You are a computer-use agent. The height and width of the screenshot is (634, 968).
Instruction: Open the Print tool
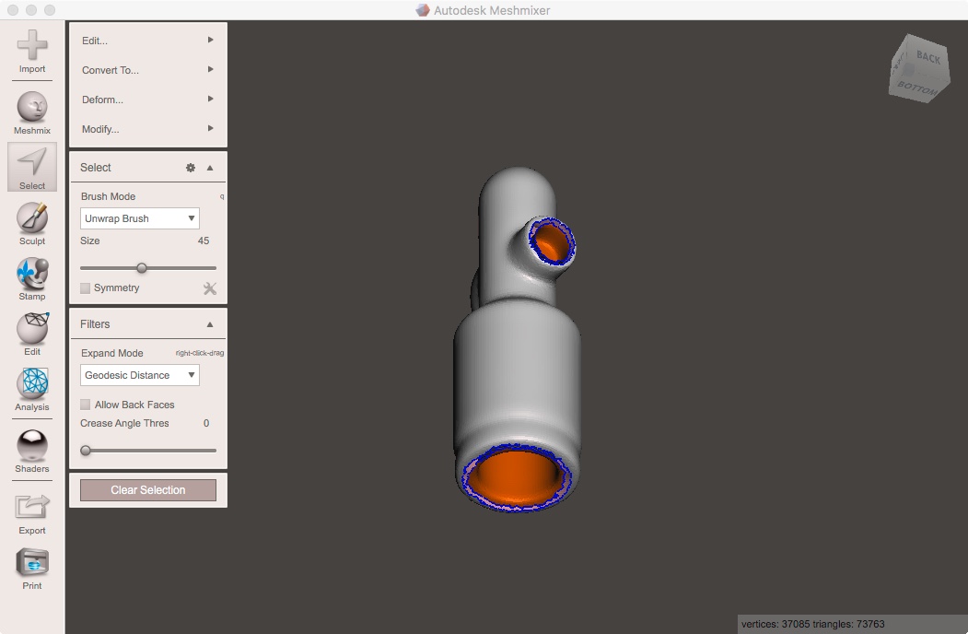click(x=31, y=562)
